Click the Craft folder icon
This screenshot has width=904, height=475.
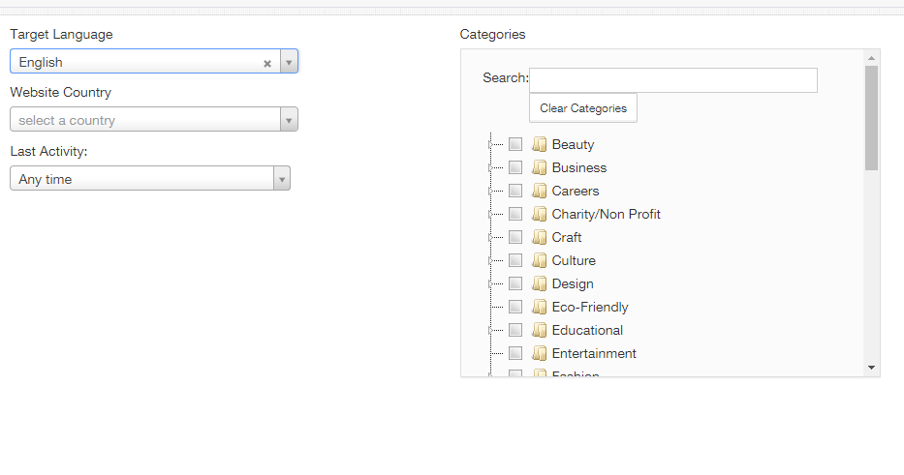(540, 237)
